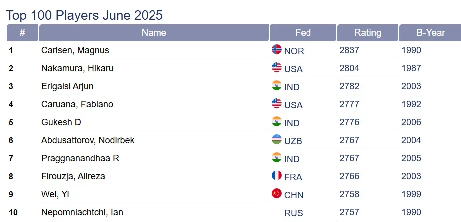Select Nepomniachtchi, Ian name entry

click(x=82, y=212)
